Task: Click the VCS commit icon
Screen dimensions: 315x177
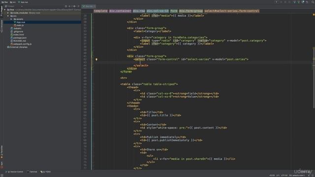Action: pos(299,2)
